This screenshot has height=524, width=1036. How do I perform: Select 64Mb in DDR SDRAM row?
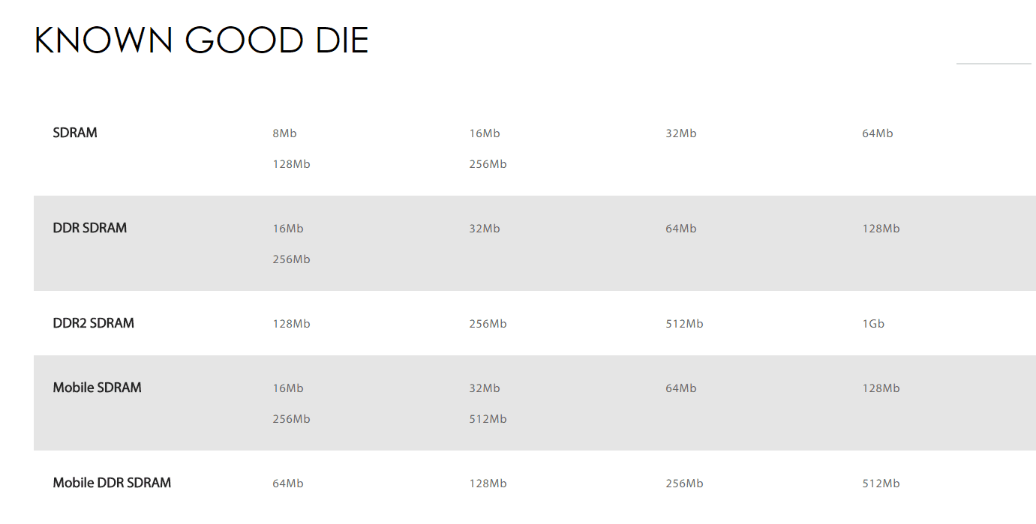[680, 229]
